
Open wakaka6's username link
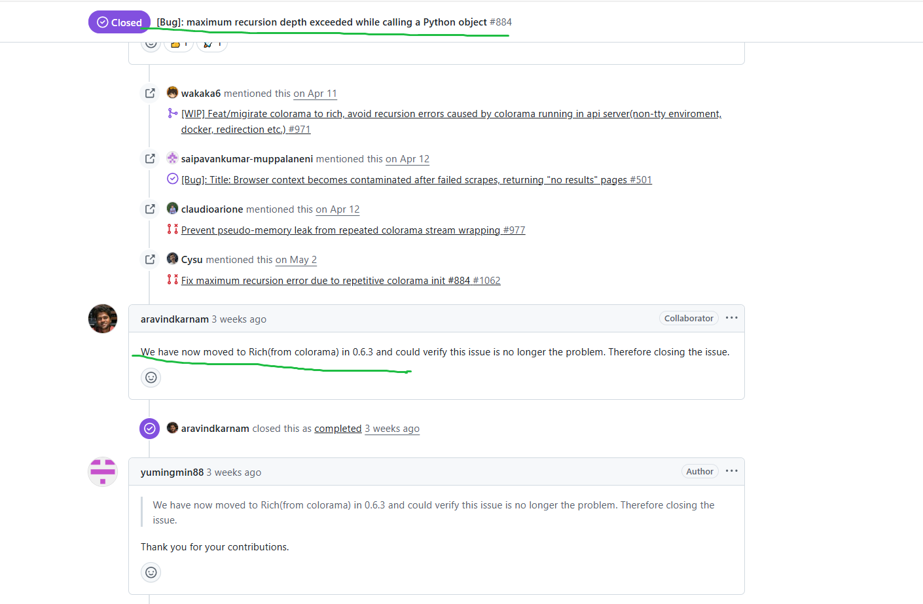click(202, 92)
